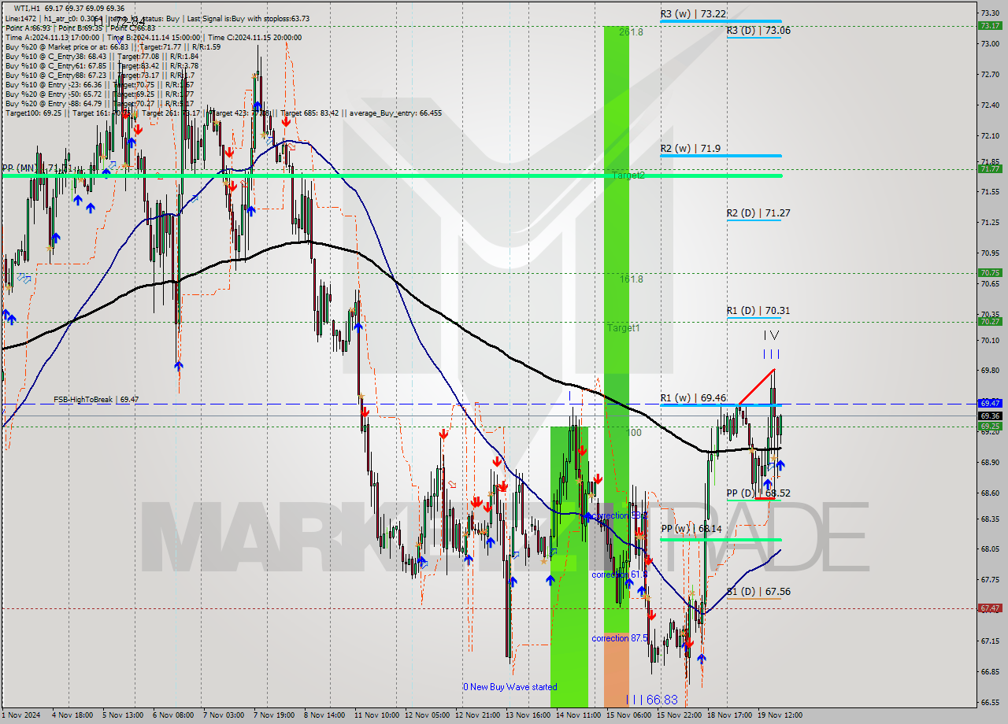
Task: Click the 'PP (D) | 68.52' pivot label
Action: (x=758, y=493)
